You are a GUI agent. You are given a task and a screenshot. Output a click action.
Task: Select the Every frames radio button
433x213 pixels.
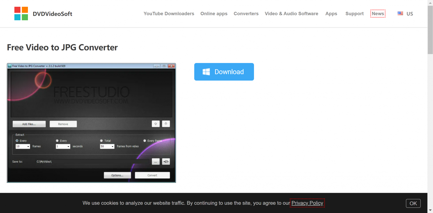(x=17, y=141)
